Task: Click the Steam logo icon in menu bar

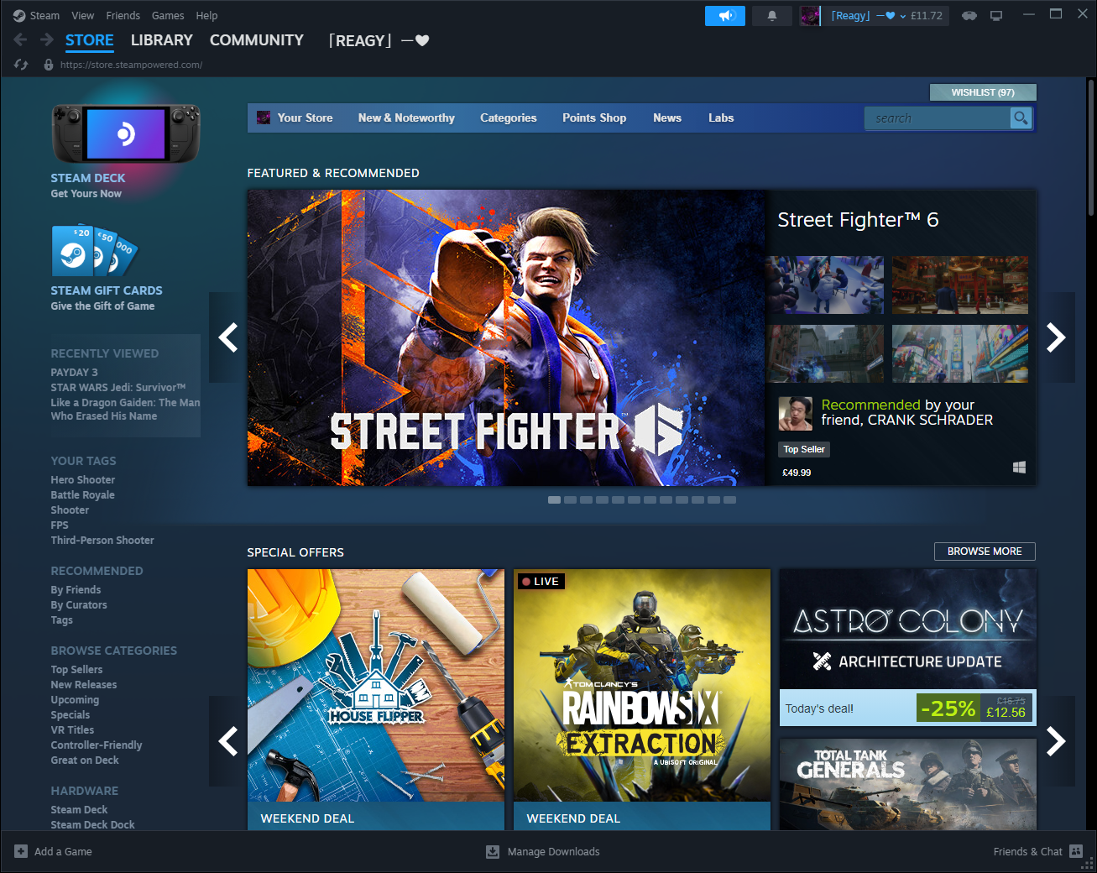Action: point(19,15)
